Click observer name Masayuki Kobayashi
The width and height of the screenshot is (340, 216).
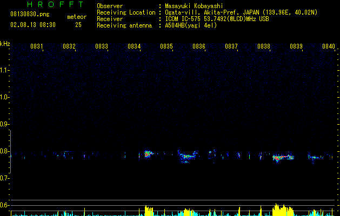194,6
